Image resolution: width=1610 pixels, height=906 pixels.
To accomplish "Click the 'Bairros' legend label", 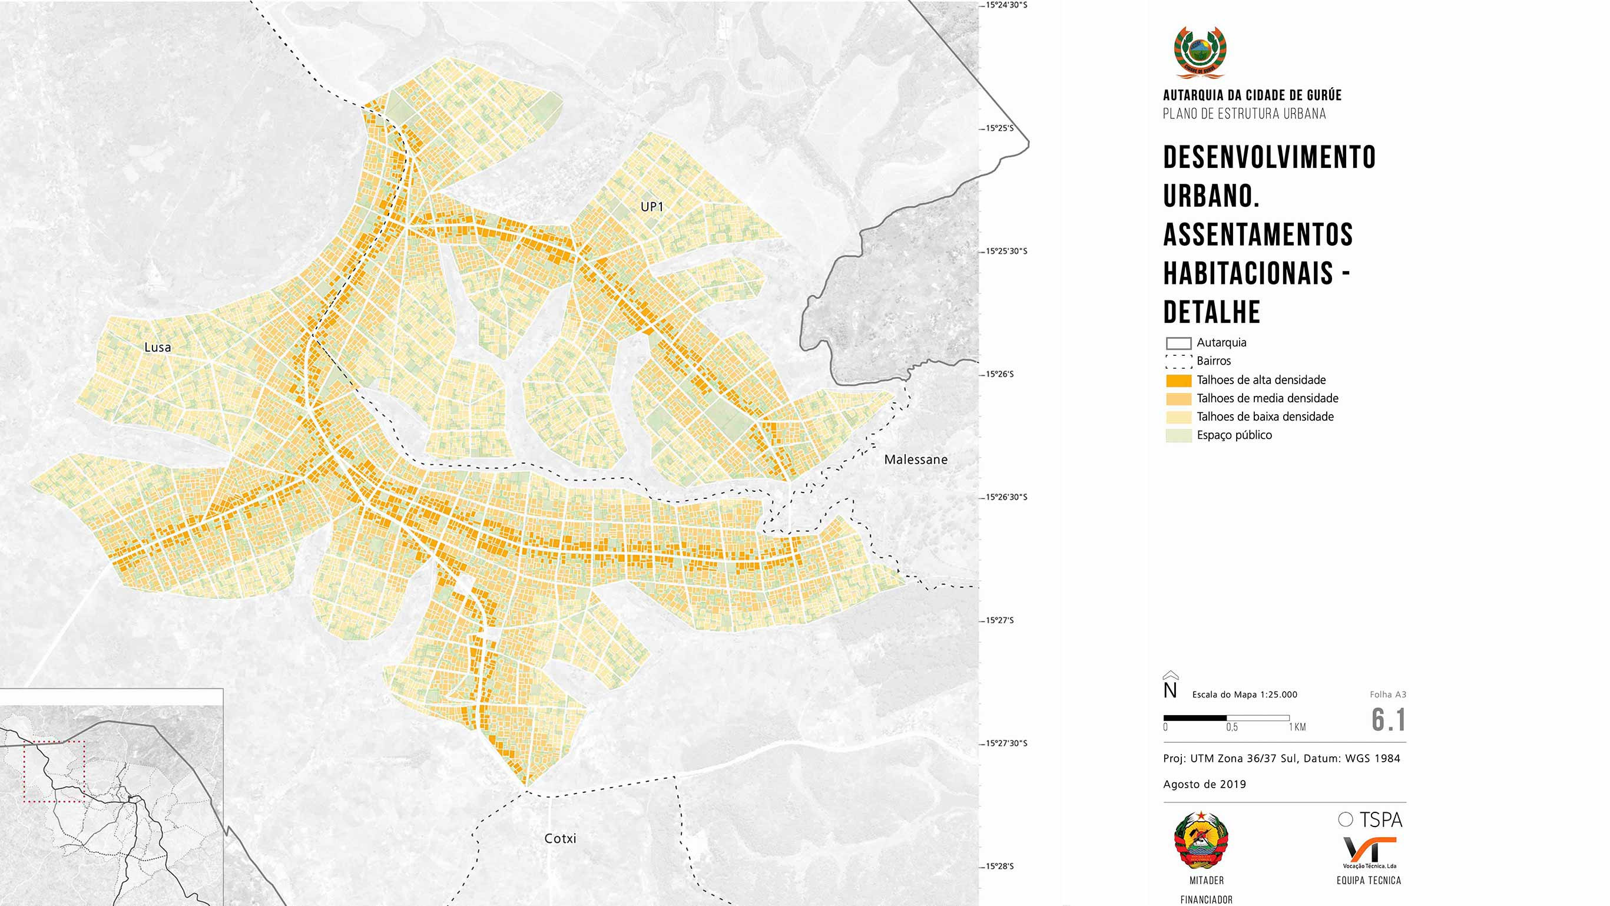I will (1214, 361).
